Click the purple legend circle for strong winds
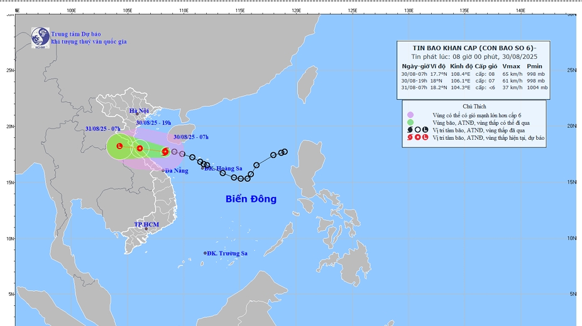The width and height of the screenshot is (582, 326). (410, 115)
